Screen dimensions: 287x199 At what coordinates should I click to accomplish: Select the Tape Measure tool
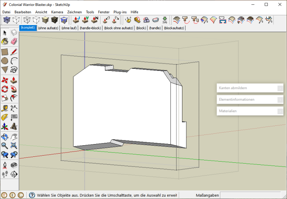click(x=5, y=108)
